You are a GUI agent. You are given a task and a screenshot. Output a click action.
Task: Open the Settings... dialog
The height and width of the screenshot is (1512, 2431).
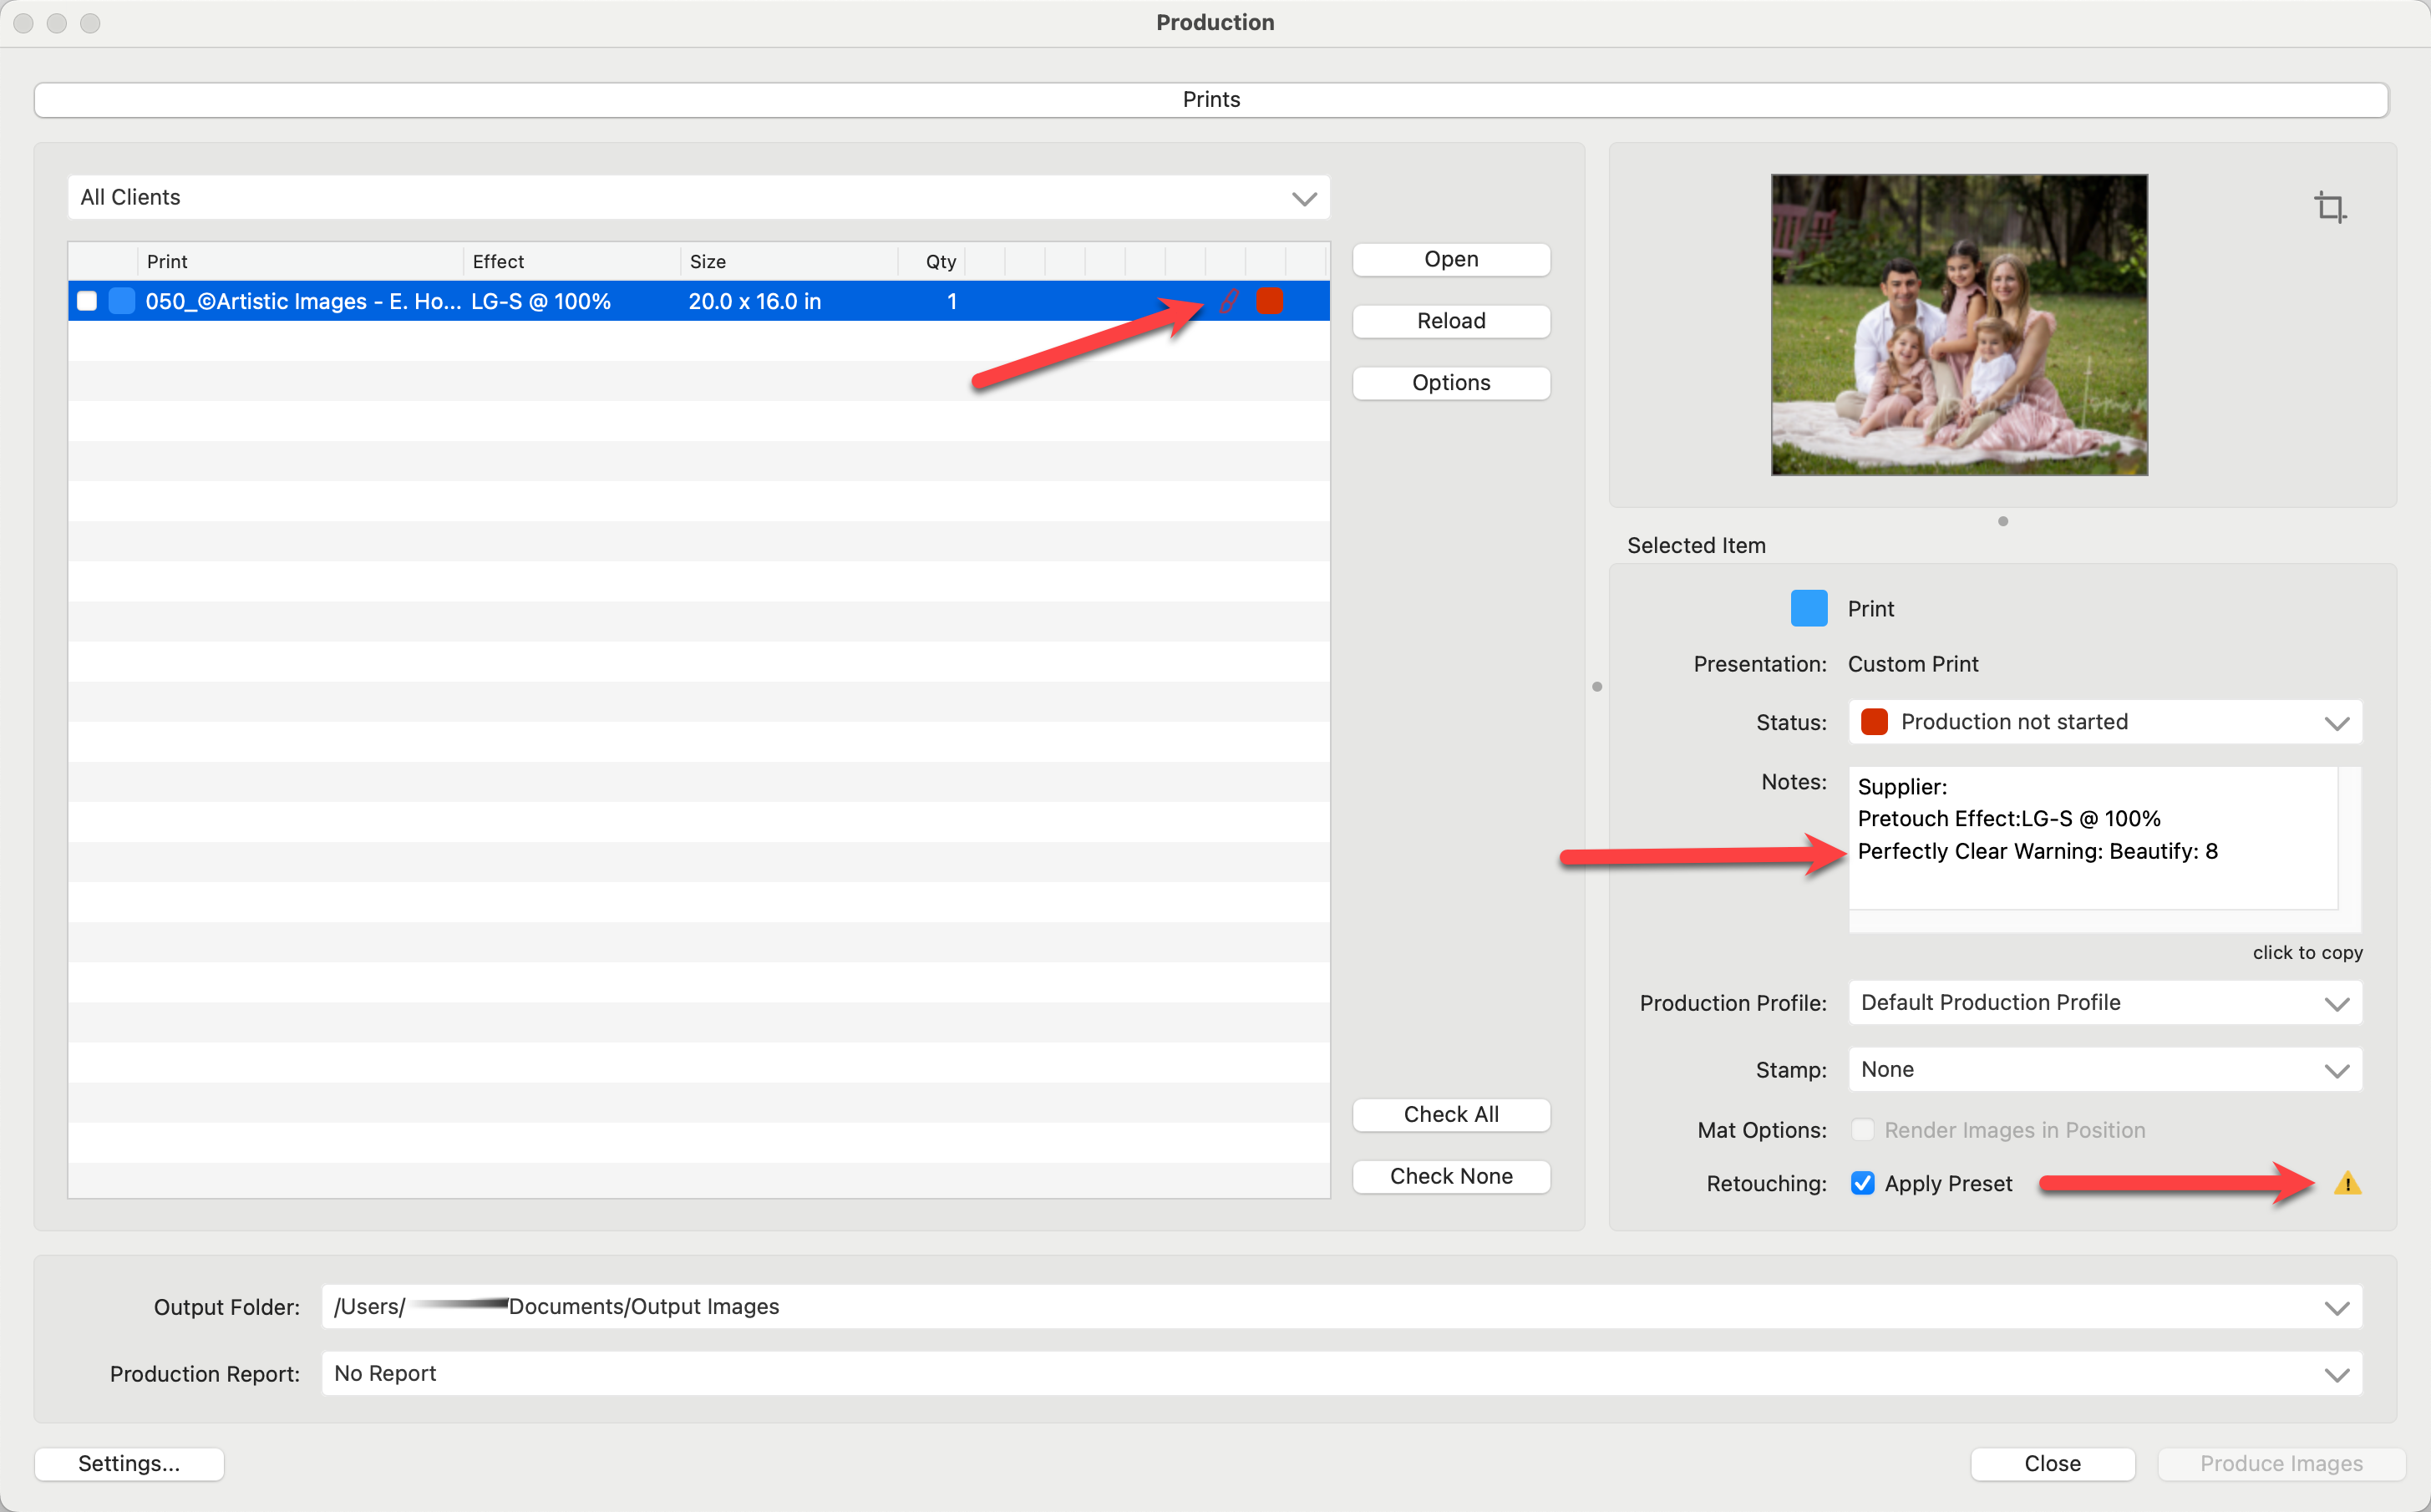pyautogui.click(x=129, y=1463)
